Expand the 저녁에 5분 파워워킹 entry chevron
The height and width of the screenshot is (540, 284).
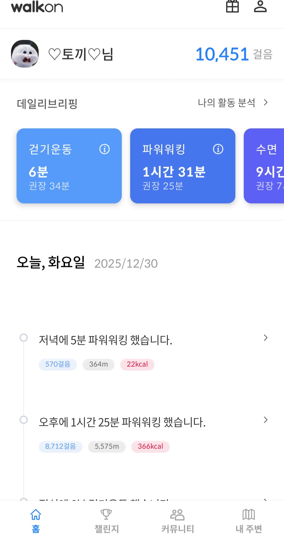(x=266, y=338)
